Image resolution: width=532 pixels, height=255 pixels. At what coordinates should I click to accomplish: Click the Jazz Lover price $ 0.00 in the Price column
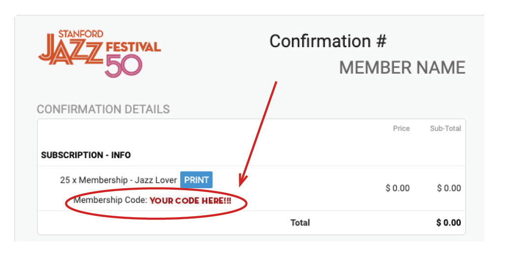click(x=397, y=188)
